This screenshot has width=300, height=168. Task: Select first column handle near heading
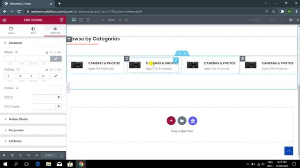pos(69,39)
